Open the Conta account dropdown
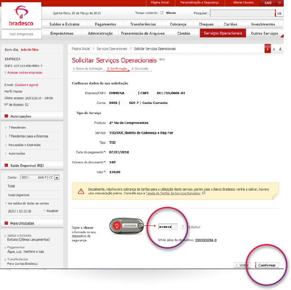Image resolution: width=291 pixels, height=290 pixels. pyautogui.click(x=57, y=177)
